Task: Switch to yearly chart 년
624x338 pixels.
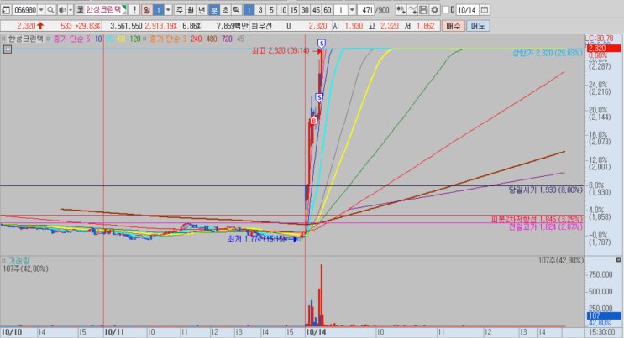Action: (x=202, y=9)
